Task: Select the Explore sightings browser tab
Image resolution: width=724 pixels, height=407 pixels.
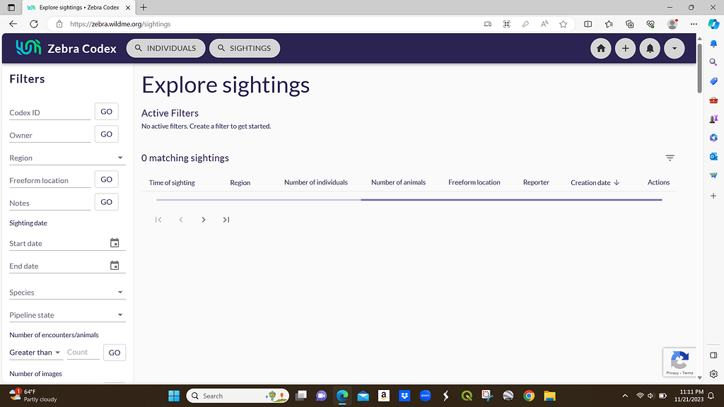Action: pos(78,7)
